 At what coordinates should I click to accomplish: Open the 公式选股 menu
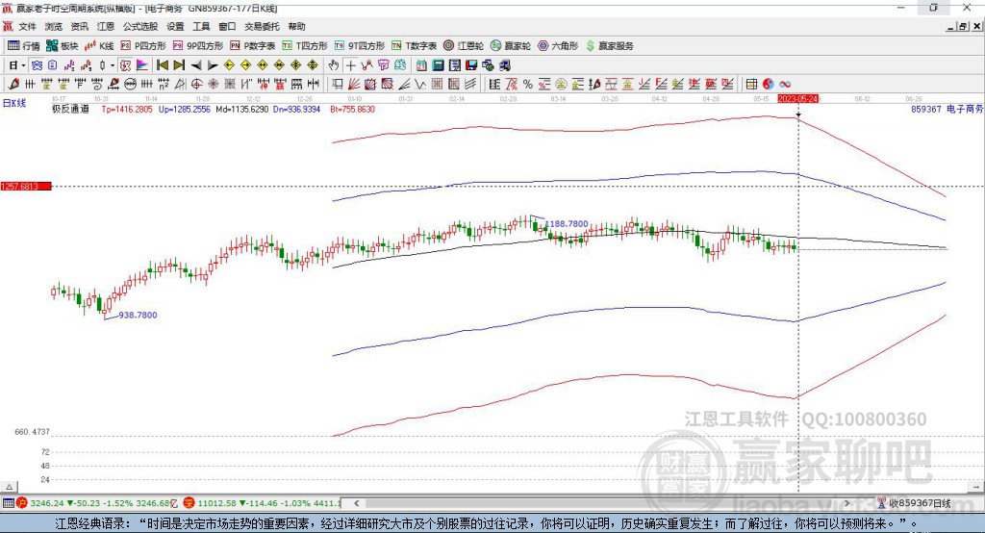[x=140, y=26]
